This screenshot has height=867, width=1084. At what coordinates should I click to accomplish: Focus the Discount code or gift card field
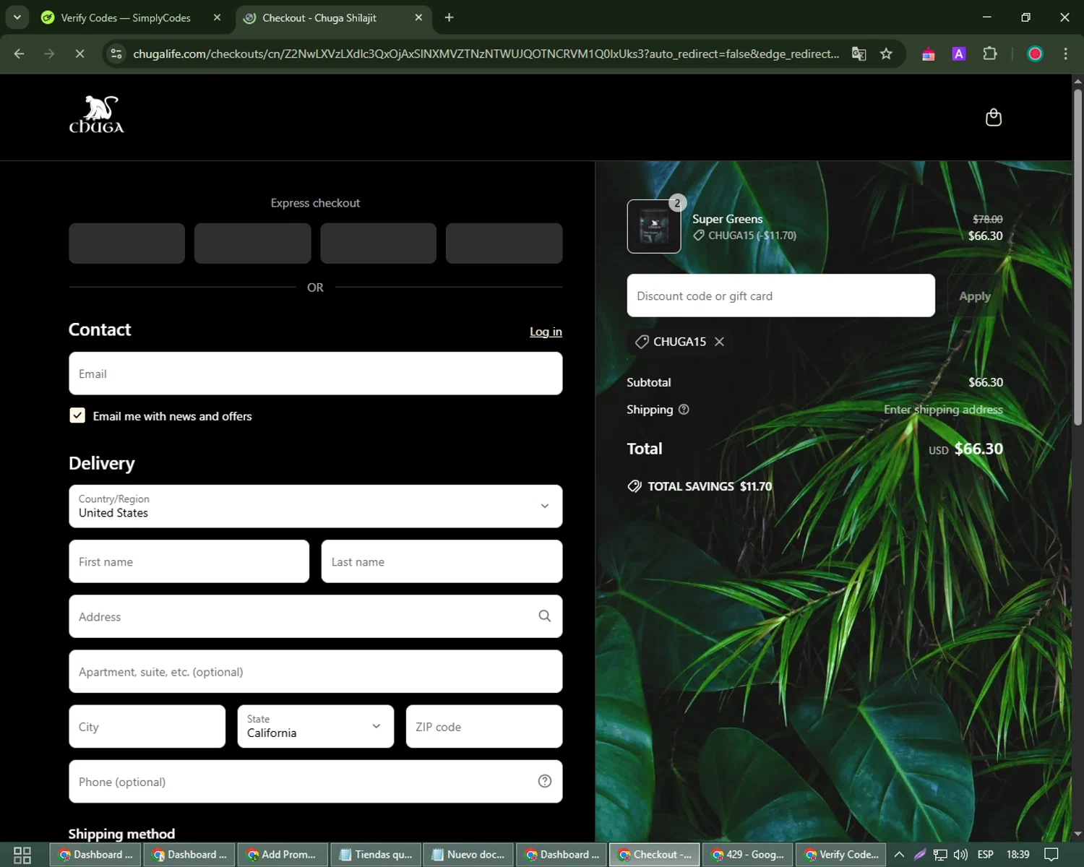(x=780, y=296)
